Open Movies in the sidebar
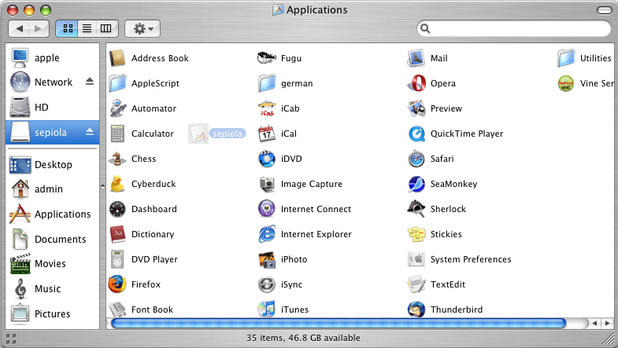This screenshot has height=348, width=618. pos(52,263)
